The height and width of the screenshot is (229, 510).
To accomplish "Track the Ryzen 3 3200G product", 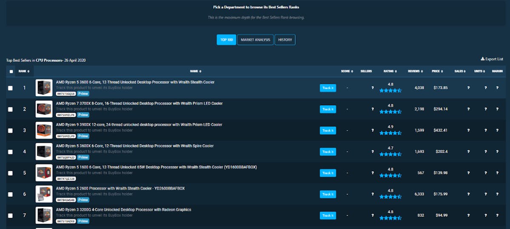I will tap(328, 215).
